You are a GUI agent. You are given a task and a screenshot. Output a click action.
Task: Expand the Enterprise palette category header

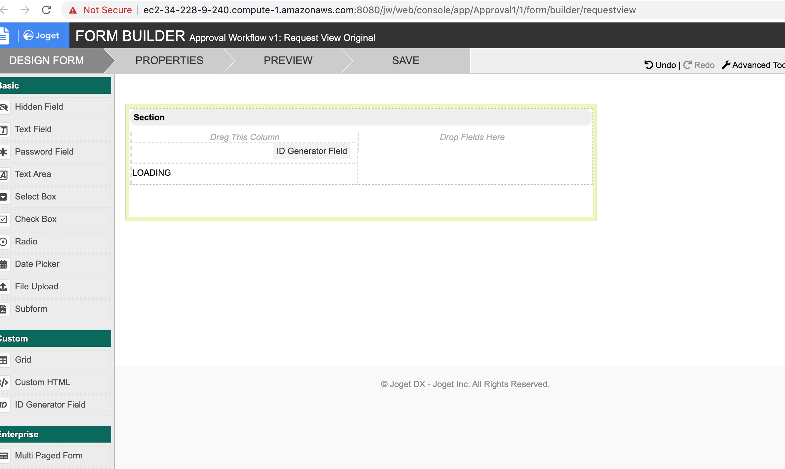(x=55, y=434)
